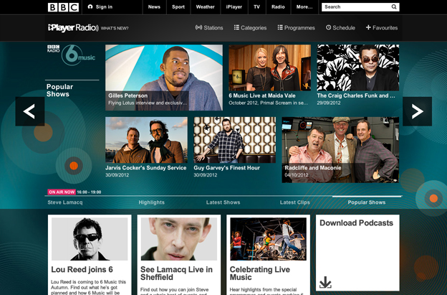Open Jarvis Cocker's Sunday Service thumbnail
This screenshot has height=295, width=447.
point(146,140)
